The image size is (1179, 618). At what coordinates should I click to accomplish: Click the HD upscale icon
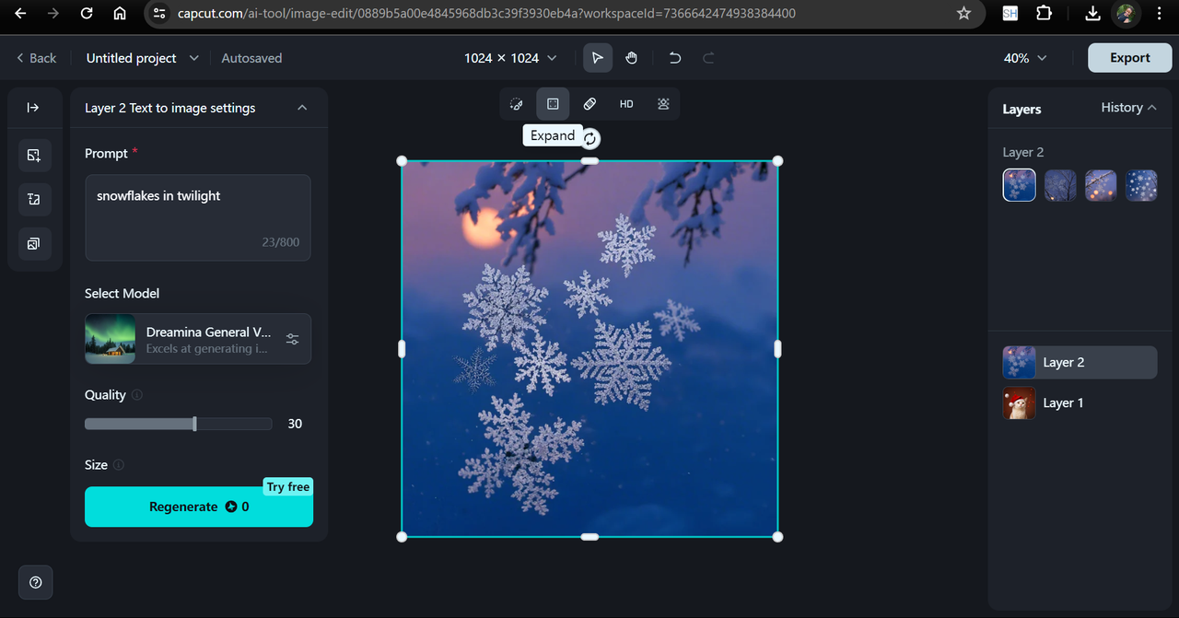pyautogui.click(x=626, y=104)
